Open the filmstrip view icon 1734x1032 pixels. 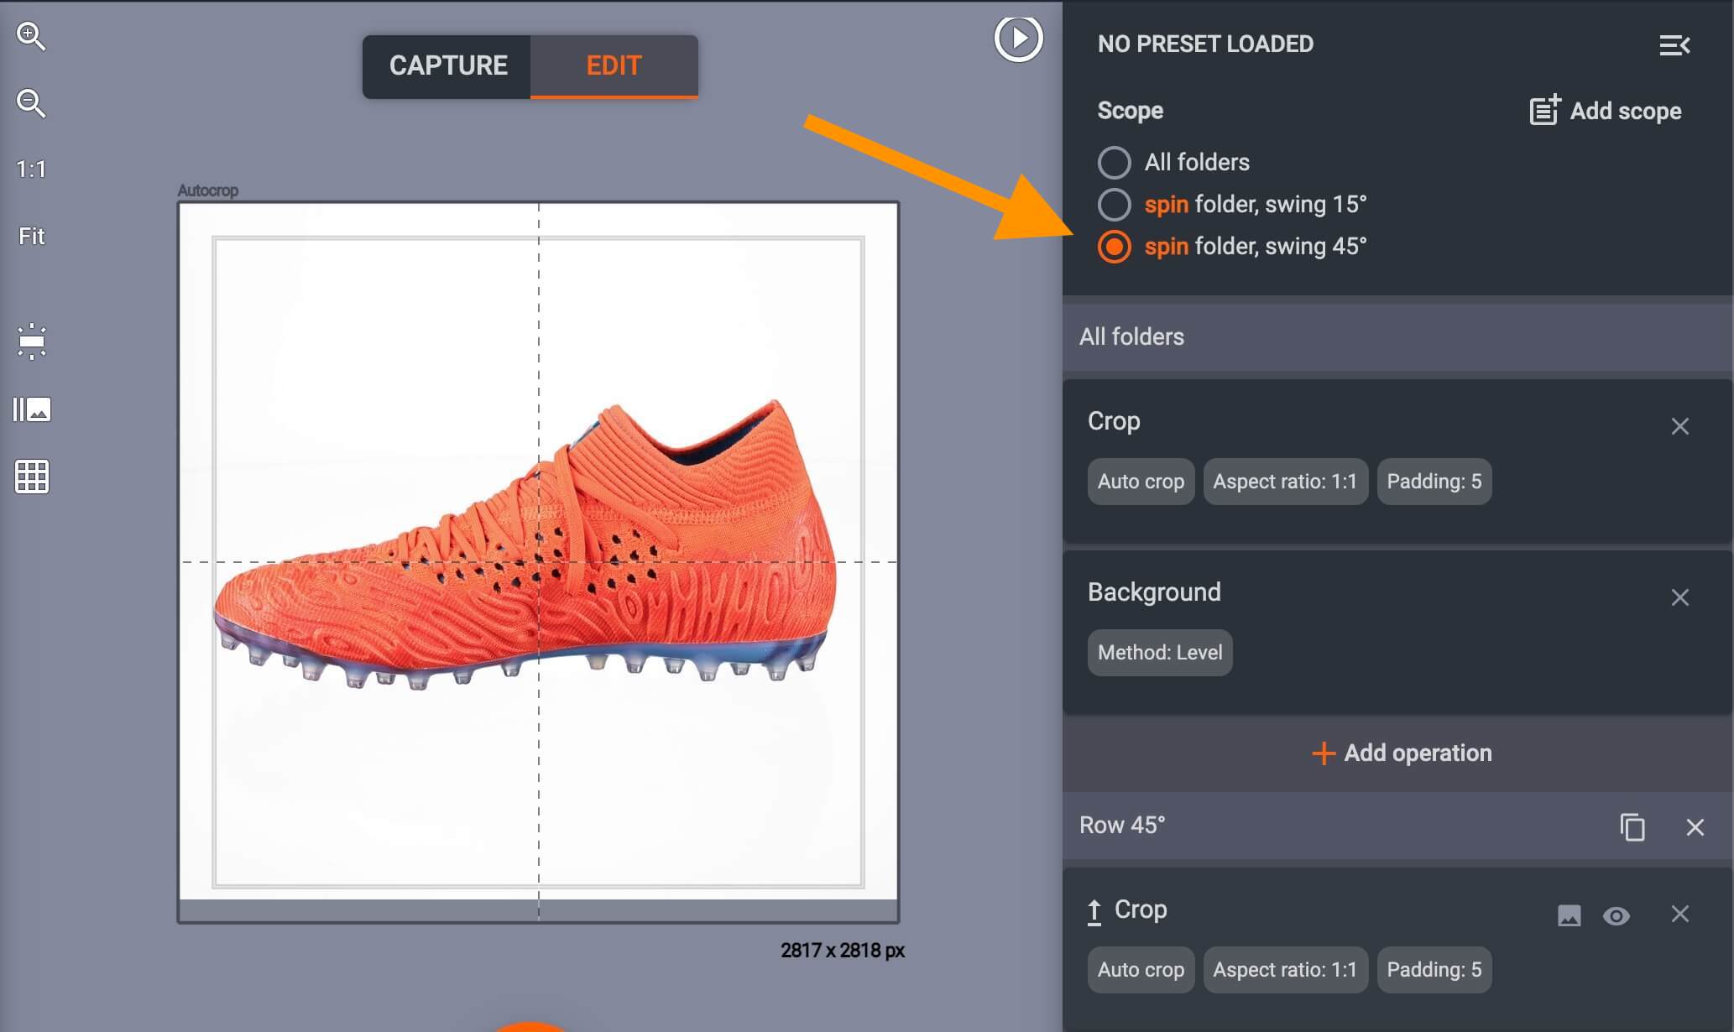[31, 409]
